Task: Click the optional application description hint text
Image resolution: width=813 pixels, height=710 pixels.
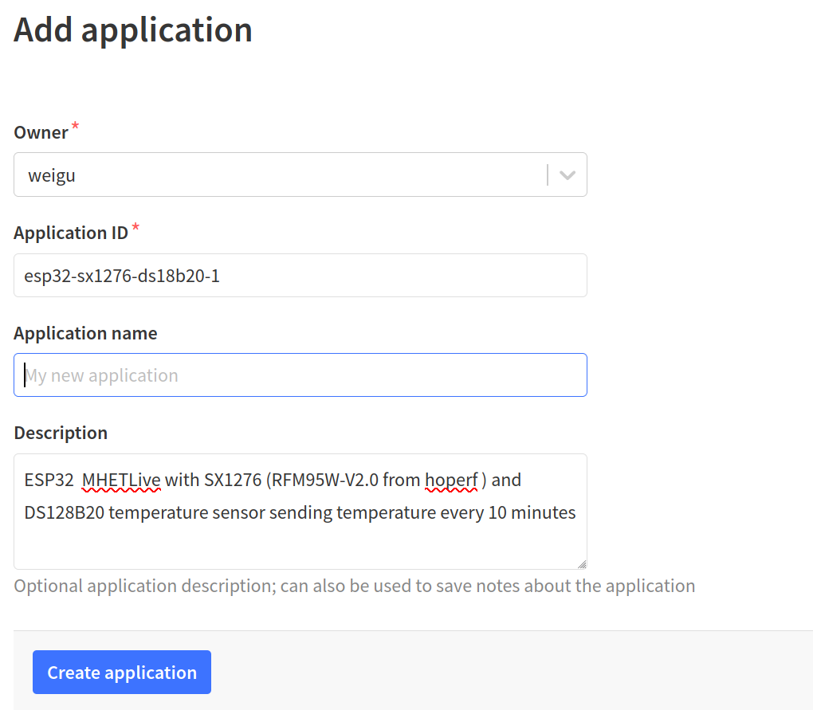Action: coord(354,586)
